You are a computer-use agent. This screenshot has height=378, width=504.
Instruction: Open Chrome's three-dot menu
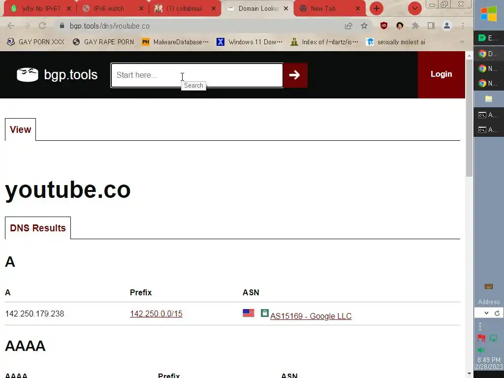click(x=463, y=26)
